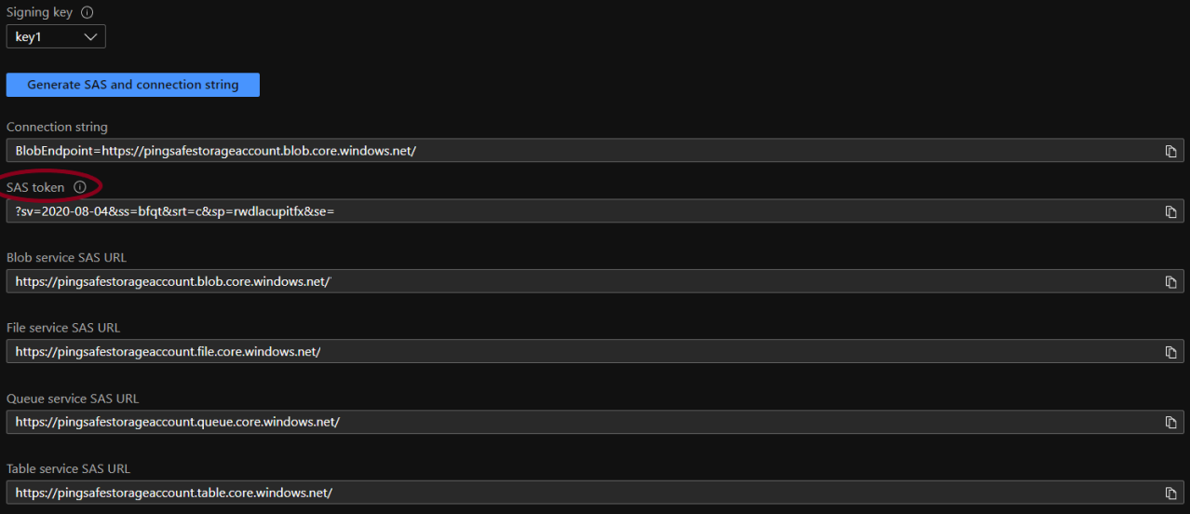The width and height of the screenshot is (1190, 514).
Task: Copy the Queue service SAS URL
Action: click(x=1171, y=423)
